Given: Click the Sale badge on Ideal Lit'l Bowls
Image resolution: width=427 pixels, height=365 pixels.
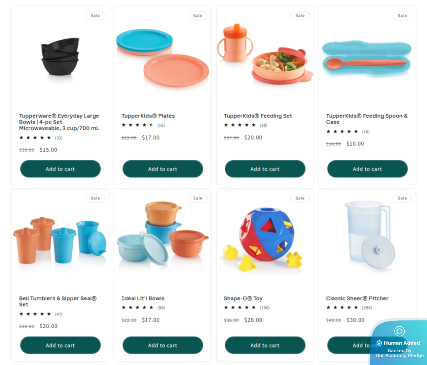Looking at the screenshot, I should tap(198, 198).
